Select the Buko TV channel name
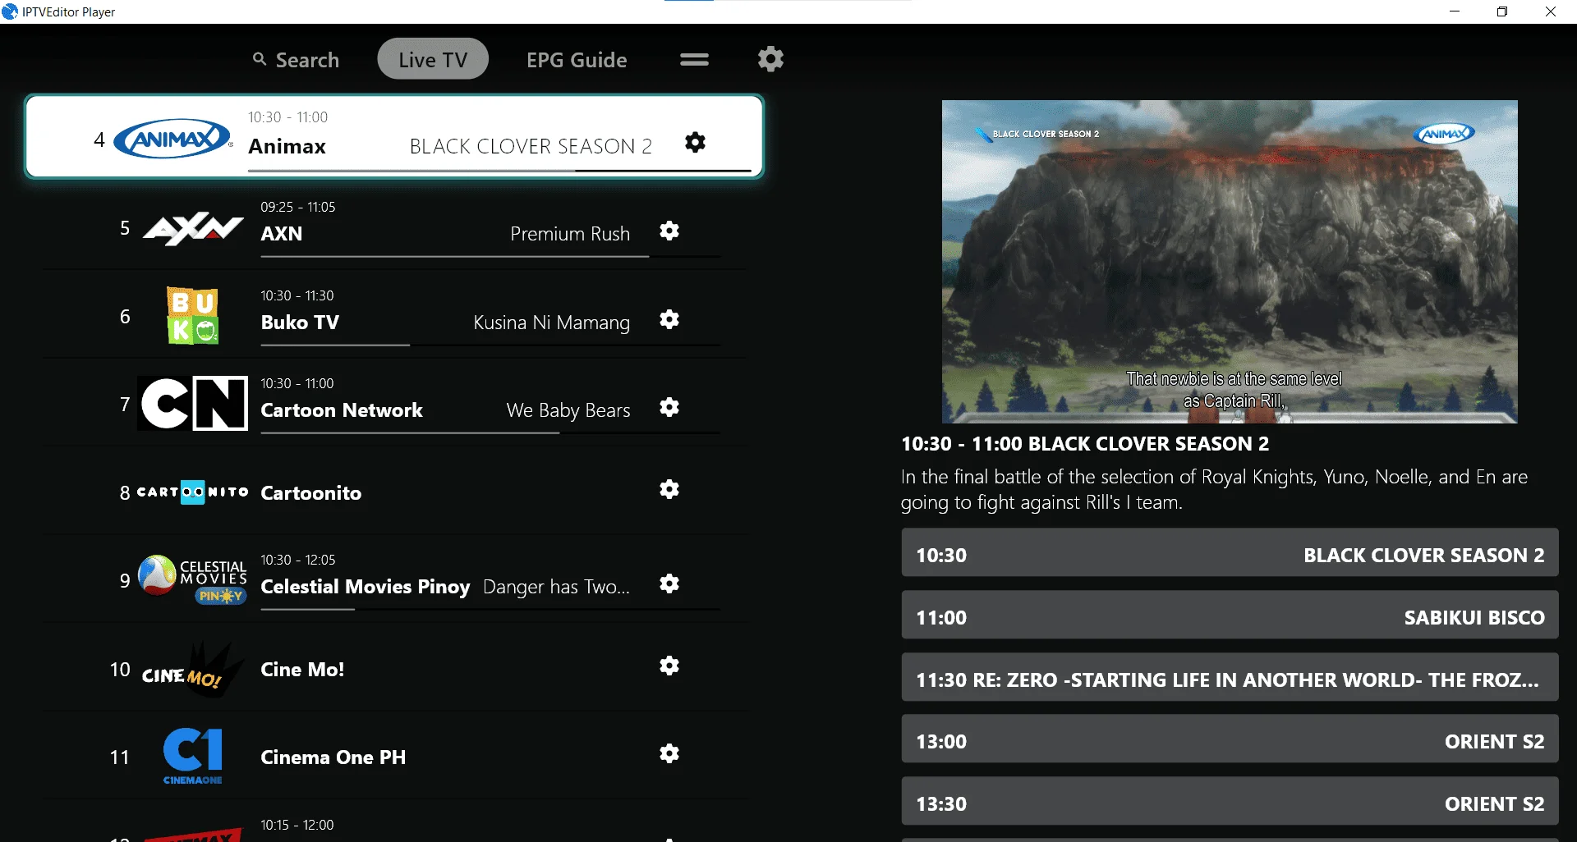This screenshot has height=842, width=1577. [x=300, y=323]
